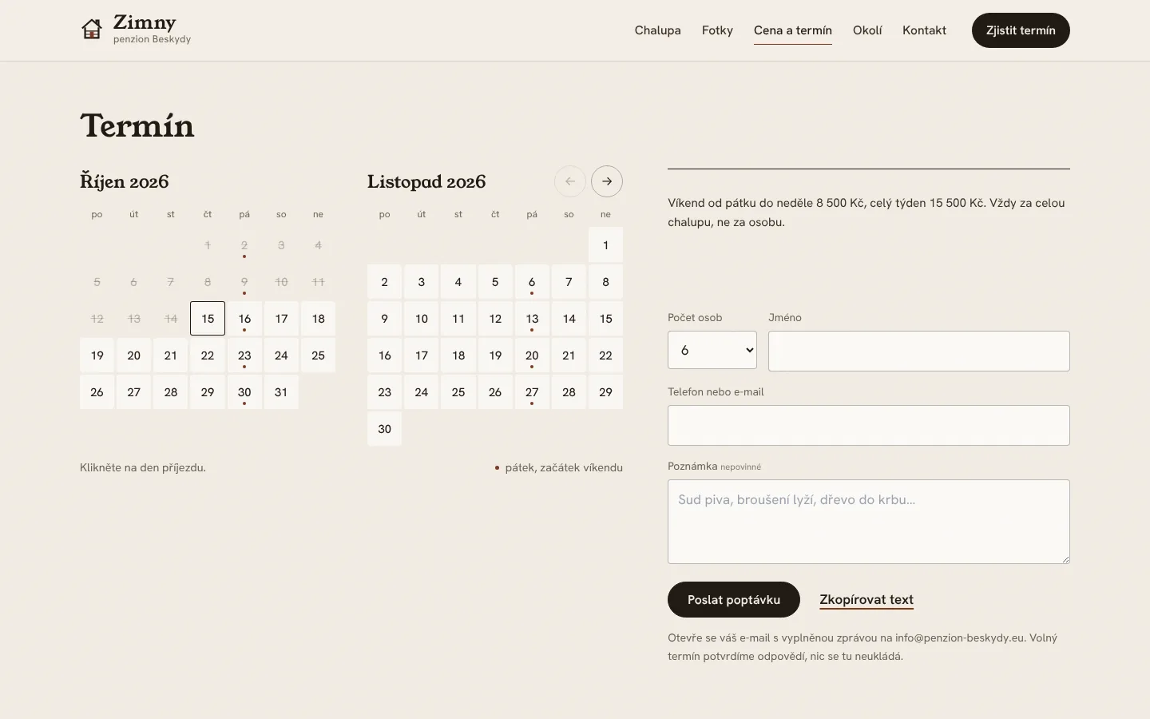The height and width of the screenshot is (719, 1150).
Task: Choose Friday November 6
Action: [532, 282]
